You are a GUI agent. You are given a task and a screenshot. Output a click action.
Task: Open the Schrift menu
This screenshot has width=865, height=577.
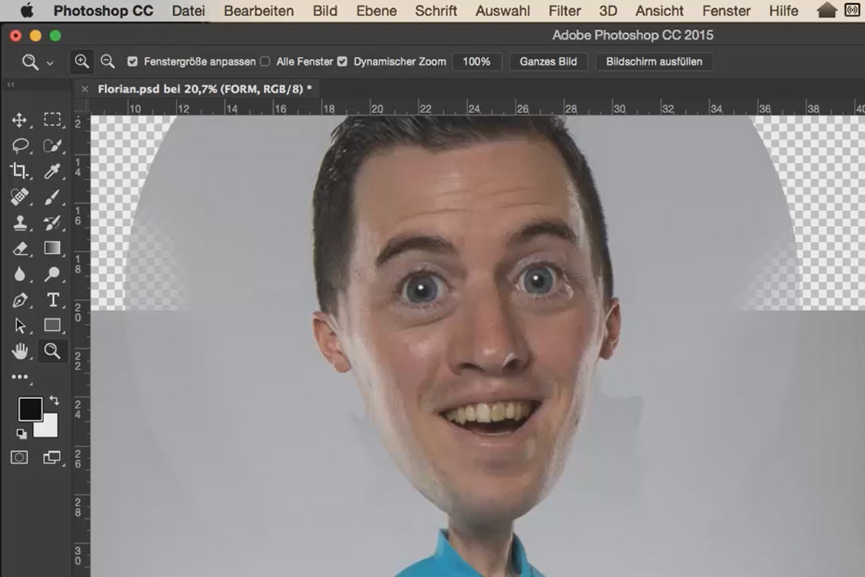[x=436, y=11]
